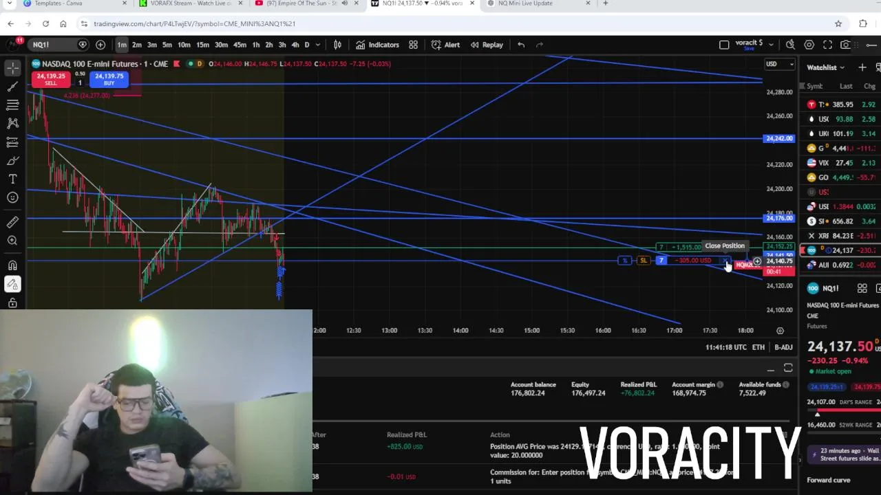Screen dimensions: 881x495
Task: Click the red SELL 24,139.25 button
Action: point(51,79)
